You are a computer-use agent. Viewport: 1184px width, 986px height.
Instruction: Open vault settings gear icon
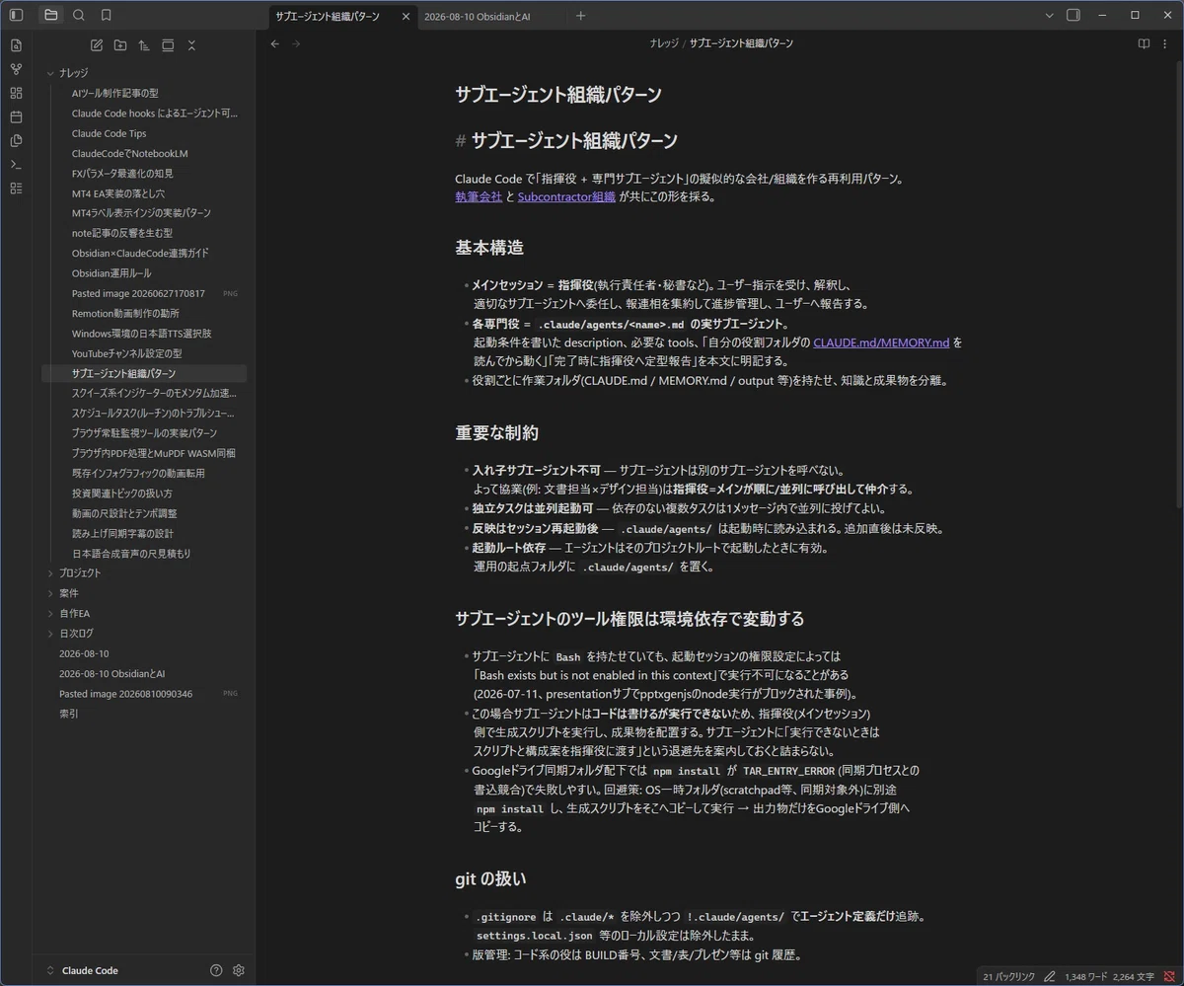[x=238, y=970]
